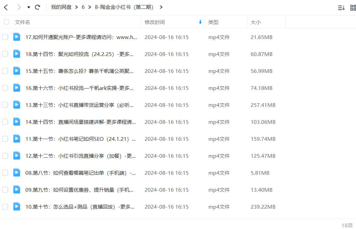This screenshot has height=229, width=356.
Task: Select file name 18.第十四节：聚光如何投流
Action: (x=79, y=54)
